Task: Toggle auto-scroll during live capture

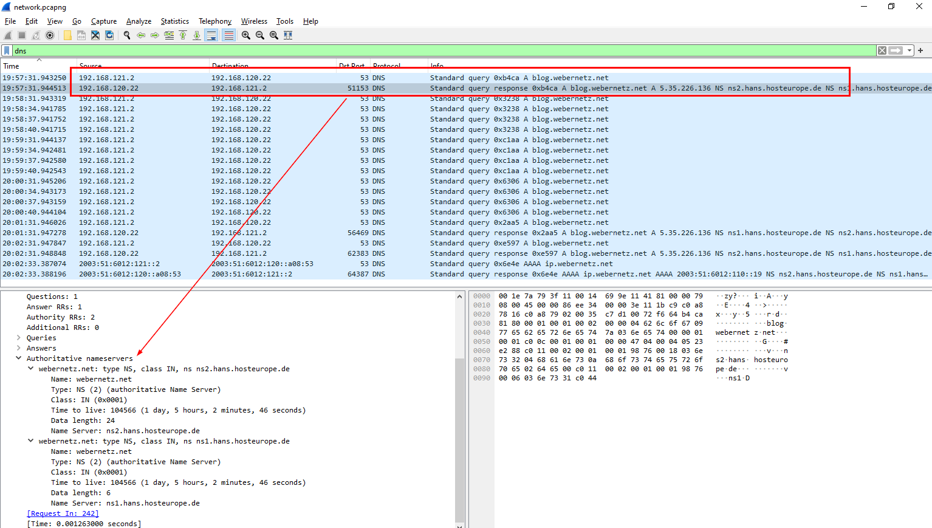Action: click(211, 35)
